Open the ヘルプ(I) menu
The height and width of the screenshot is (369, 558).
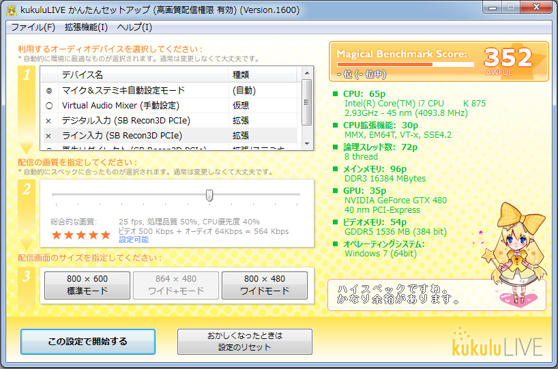[x=134, y=27]
